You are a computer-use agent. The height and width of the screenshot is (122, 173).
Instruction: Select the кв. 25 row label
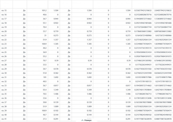pos(4,52)
